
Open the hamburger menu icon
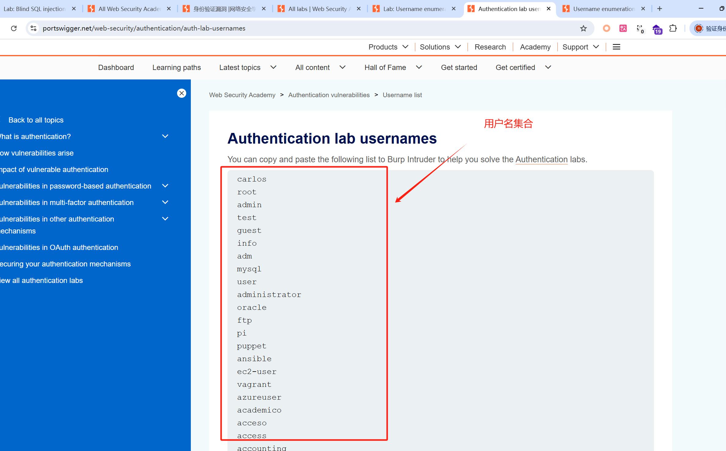[616, 47]
